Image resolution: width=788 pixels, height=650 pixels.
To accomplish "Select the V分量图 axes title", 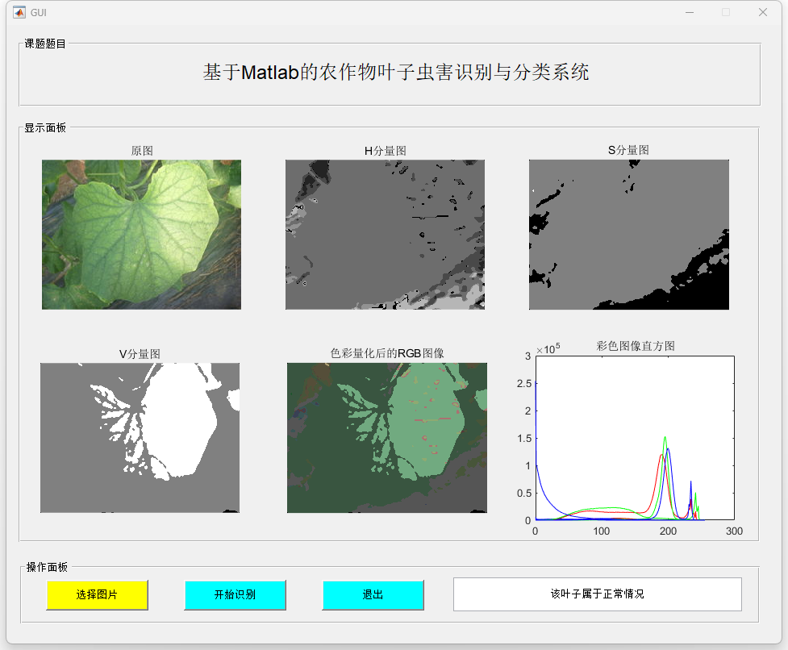I will 140,354.
